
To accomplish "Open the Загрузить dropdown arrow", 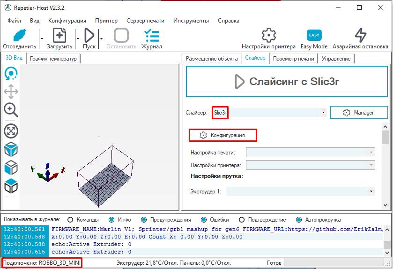I will (78, 38).
